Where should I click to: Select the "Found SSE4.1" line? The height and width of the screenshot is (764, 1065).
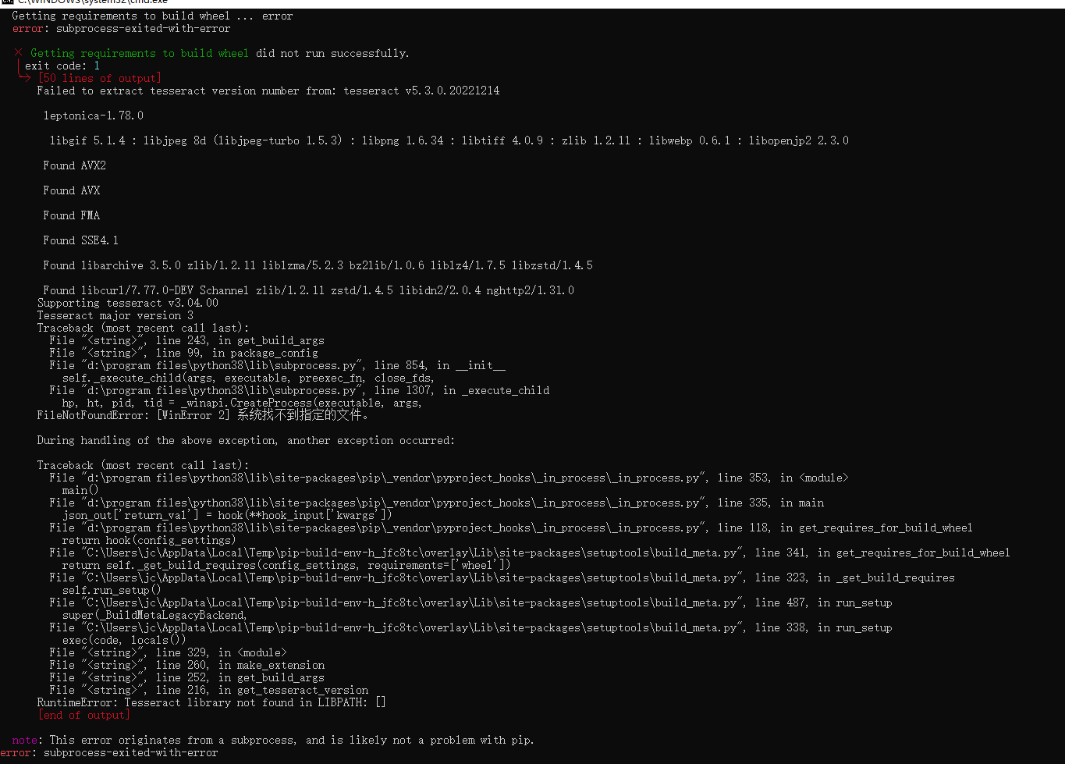81,240
